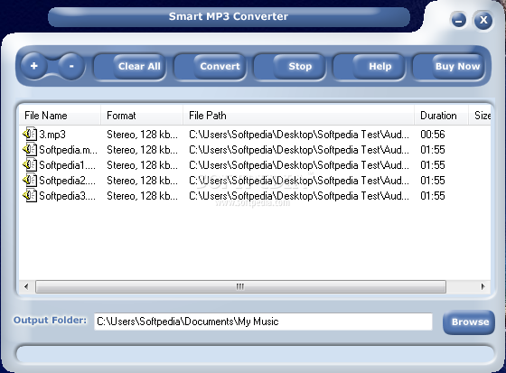Image resolution: width=506 pixels, height=373 pixels.
Task: Sort by the Size column header
Action: (x=481, y=116)
